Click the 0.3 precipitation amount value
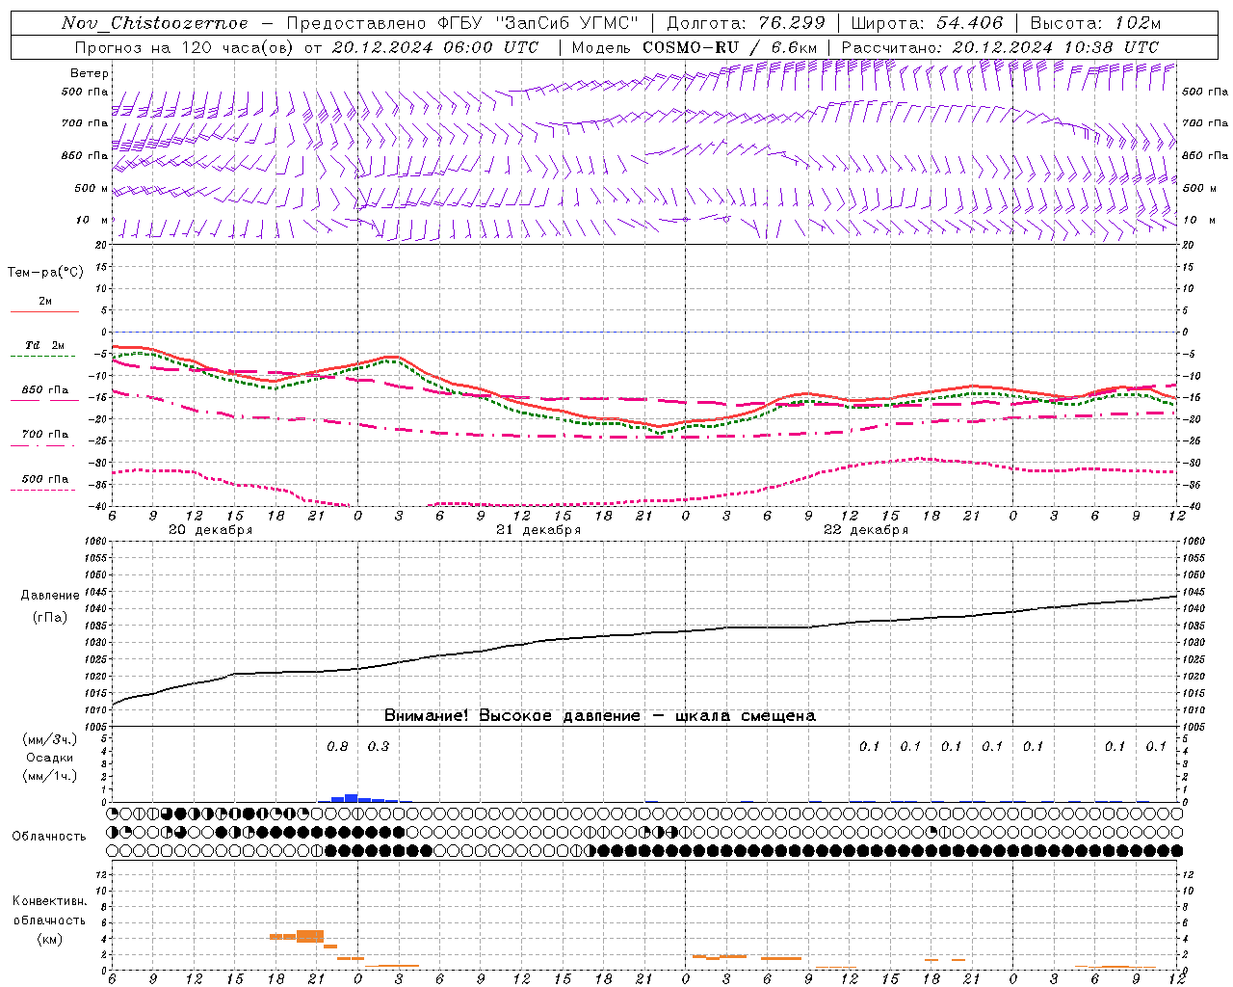The image size is (1233, 987). click(379, 746)
